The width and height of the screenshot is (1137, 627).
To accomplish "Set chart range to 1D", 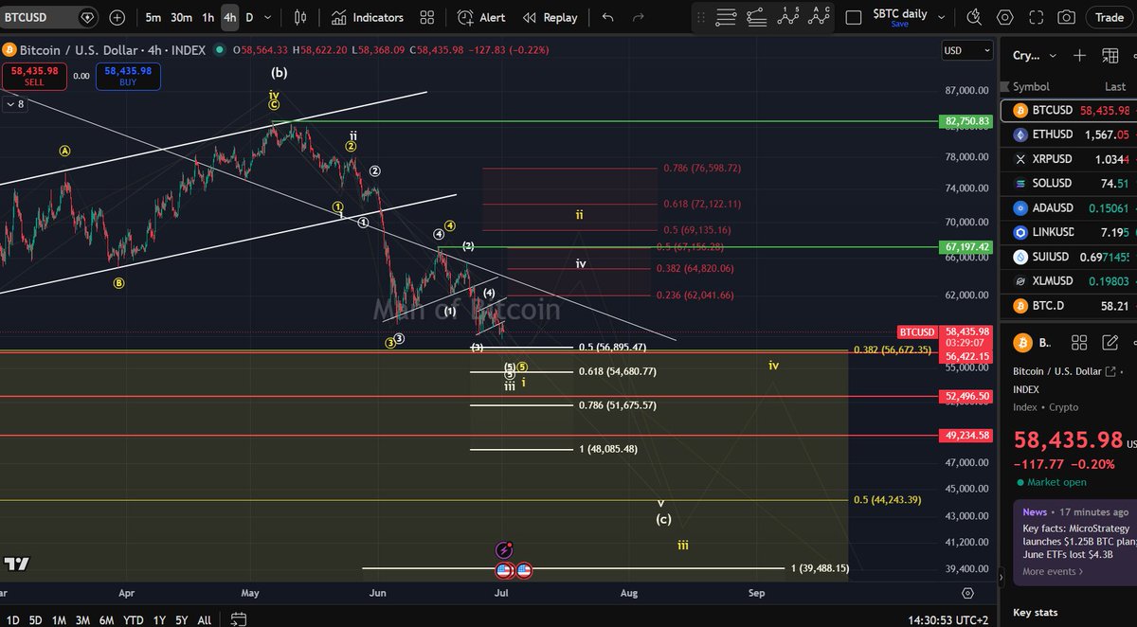I will 12,620.
